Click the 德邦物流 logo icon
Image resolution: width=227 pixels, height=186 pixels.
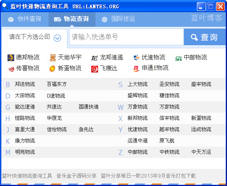(x=11, y=58)
